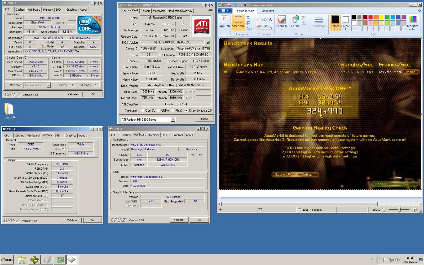The height and width of the screenshot is (265, 424).
Task: Click Modifica colori rainbow icon
Action: pos(413,19)
